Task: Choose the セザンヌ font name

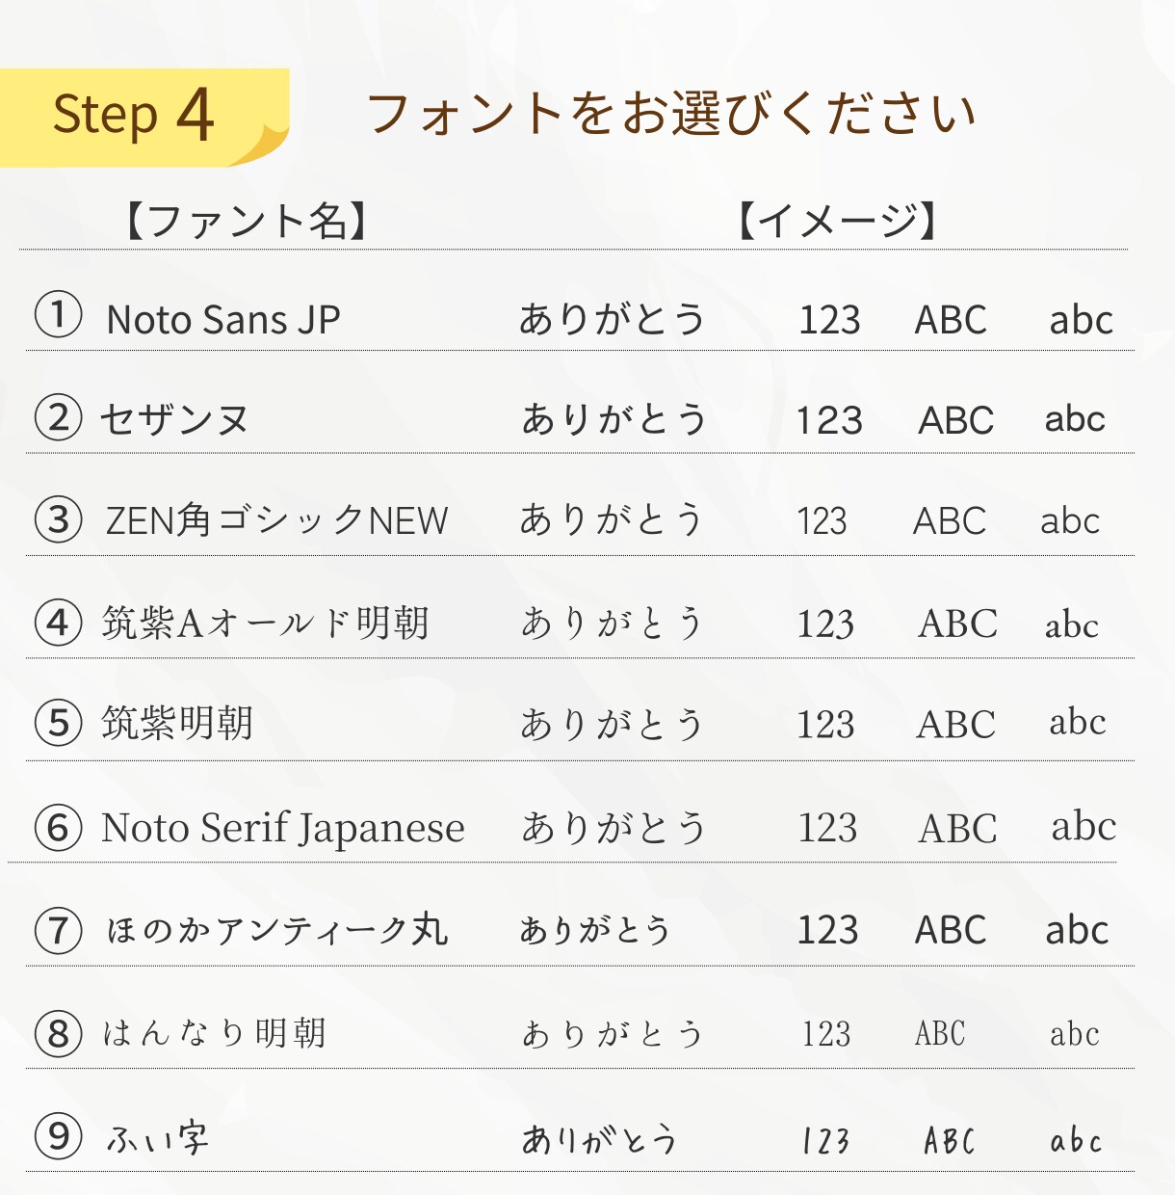Action: pos(174,419)
